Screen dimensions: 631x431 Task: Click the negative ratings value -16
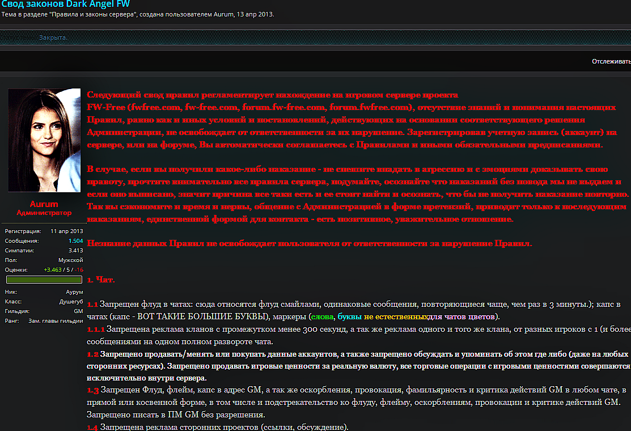pyautogui.click(x=79, y=269)
